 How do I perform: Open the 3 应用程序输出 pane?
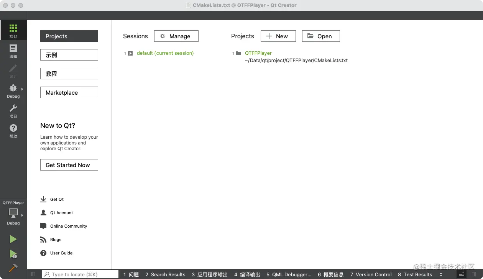click(x=210, y=274)
